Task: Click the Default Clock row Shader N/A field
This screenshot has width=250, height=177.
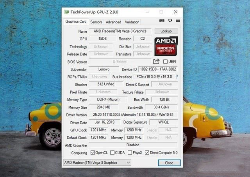Action: [168, 137]
